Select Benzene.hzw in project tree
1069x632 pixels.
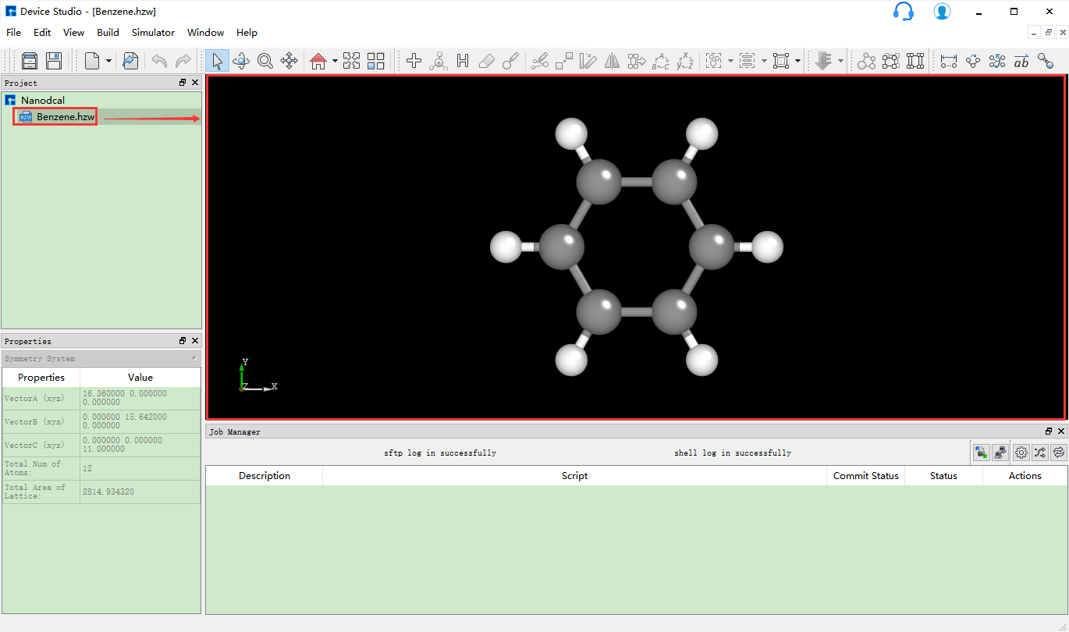pos(66,117)
